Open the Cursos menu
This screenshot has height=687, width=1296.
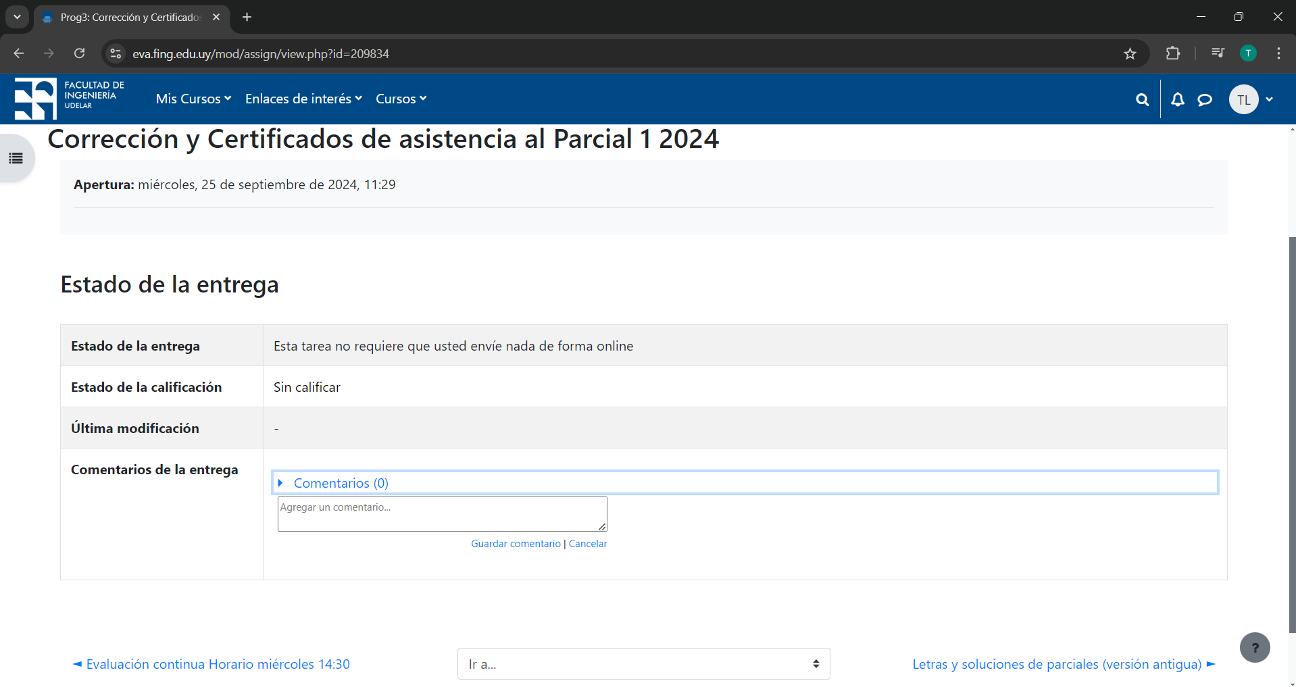[x=401, y=99]
